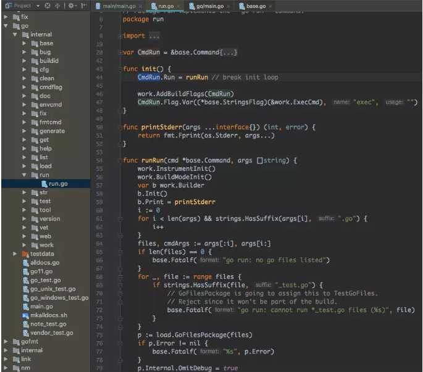This screenshot has height=372, width=423.
Task: Select the fmtcmd folder icon
Action: pos(35,123)
